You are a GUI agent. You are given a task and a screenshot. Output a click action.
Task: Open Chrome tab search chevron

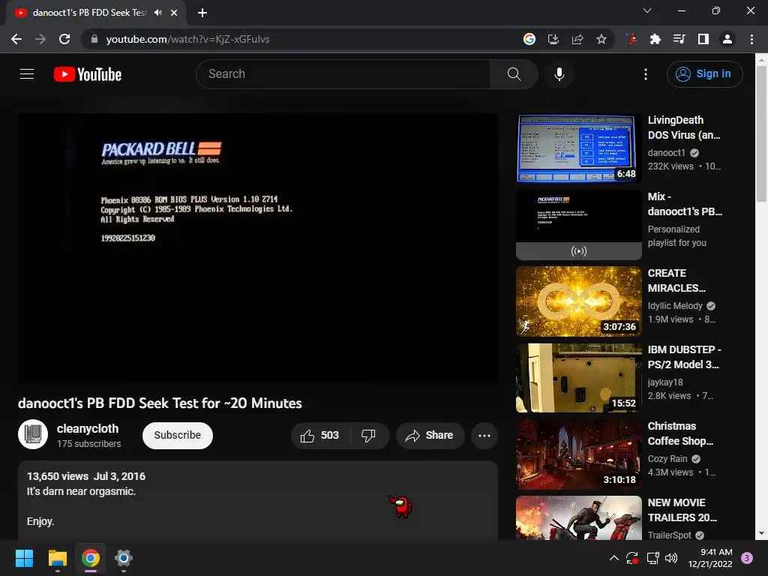click(x=647, y=10)
